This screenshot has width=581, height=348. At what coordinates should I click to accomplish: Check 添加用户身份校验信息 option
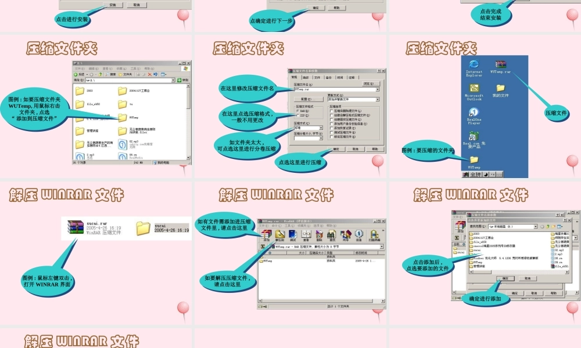click(x=332, y=124)
